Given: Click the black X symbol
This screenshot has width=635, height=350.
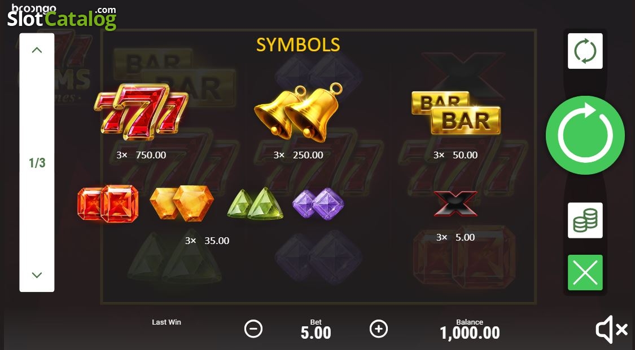Looking at the screenshot, I should [456, 203].
